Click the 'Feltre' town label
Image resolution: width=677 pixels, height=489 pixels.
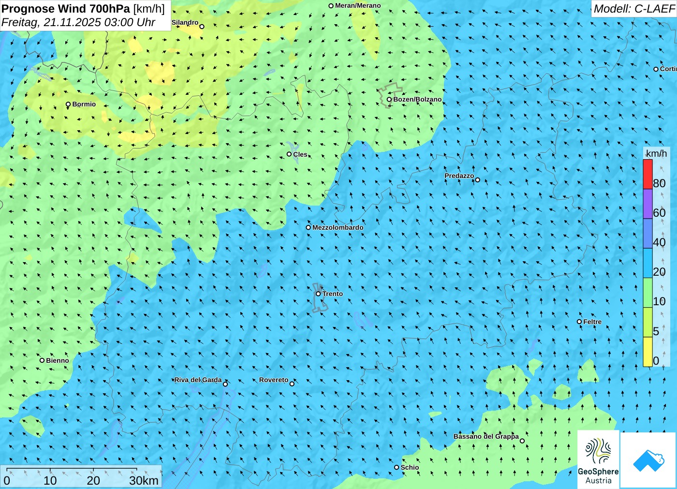[x=592, y=322]
